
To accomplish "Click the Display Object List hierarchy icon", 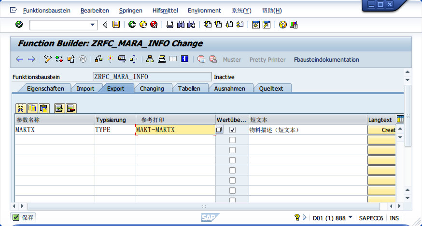I will [x=150, y=59].
